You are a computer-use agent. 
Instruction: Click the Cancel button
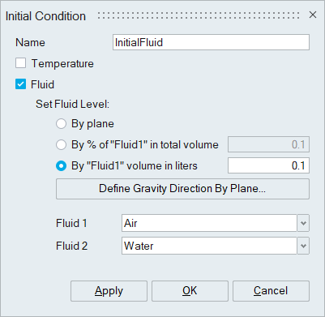271,291
